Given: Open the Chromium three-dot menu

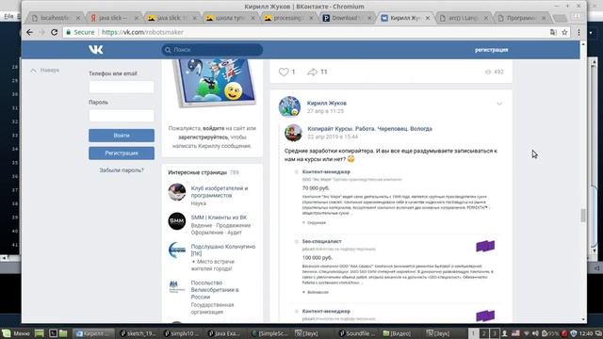Looking at the screenshot, I should coord(579,32).
